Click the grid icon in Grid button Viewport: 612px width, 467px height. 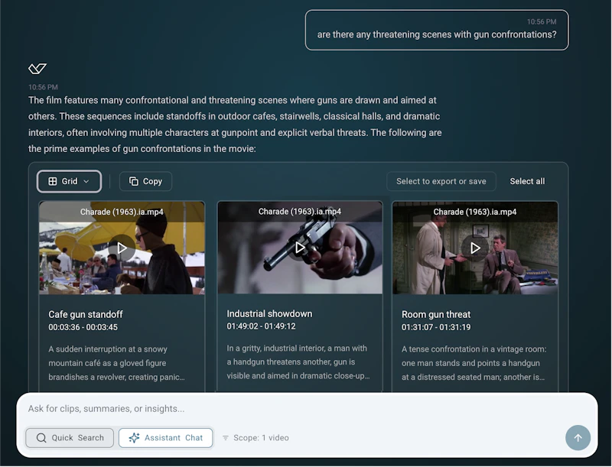point(52,181)
